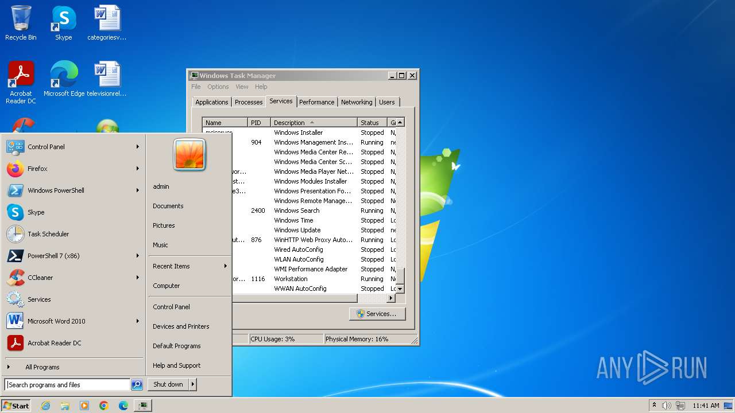
Task: Open Google Chrome from taskbar
Action: [x=104, y=406]
